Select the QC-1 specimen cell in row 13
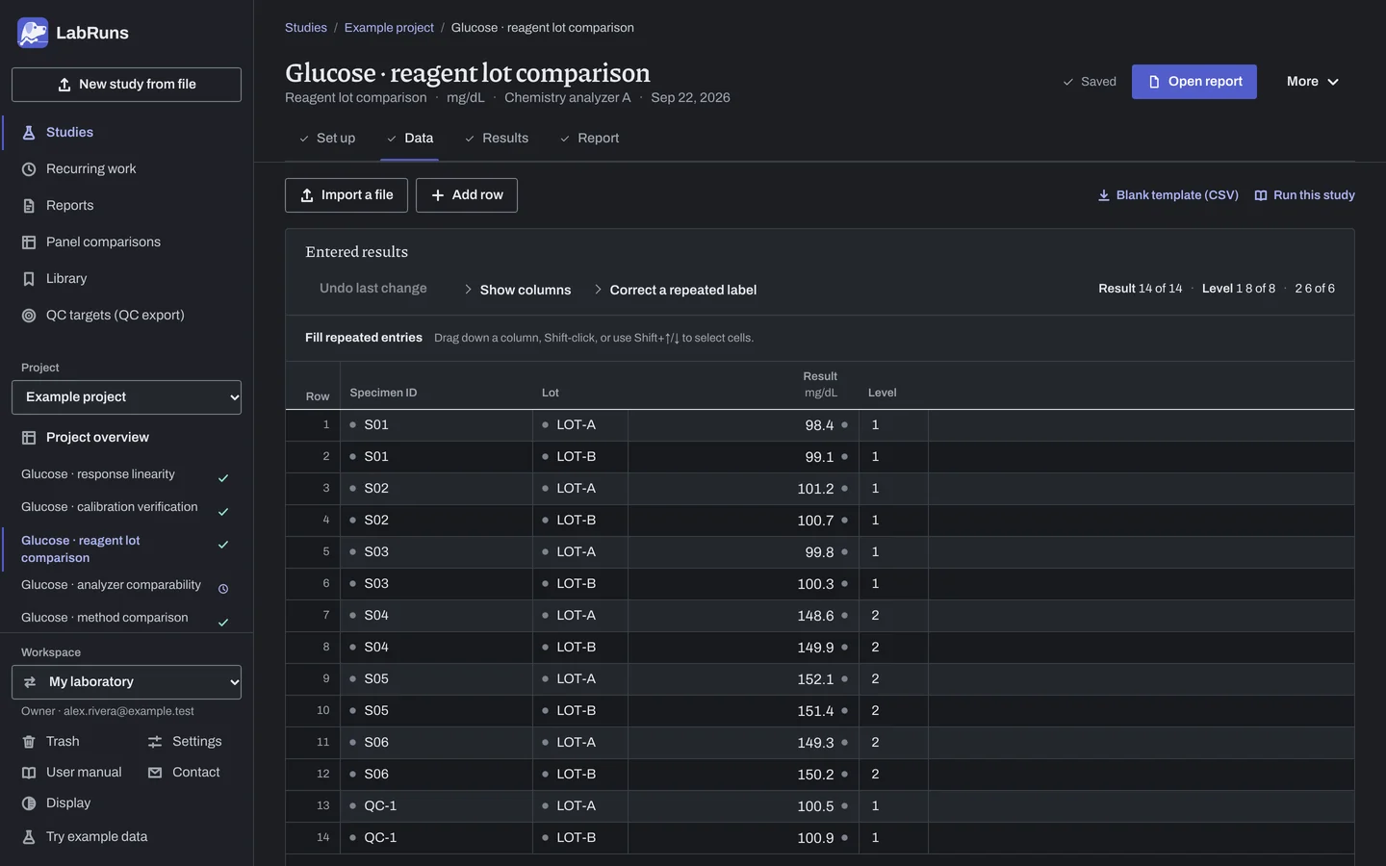This screenshot has width=1386, height=866. tap(437, 806)
